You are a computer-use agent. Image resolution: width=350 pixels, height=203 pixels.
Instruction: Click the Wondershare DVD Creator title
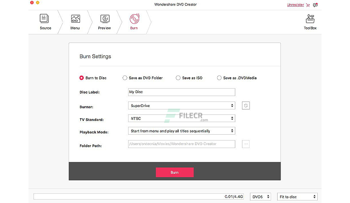coord(175,4)
